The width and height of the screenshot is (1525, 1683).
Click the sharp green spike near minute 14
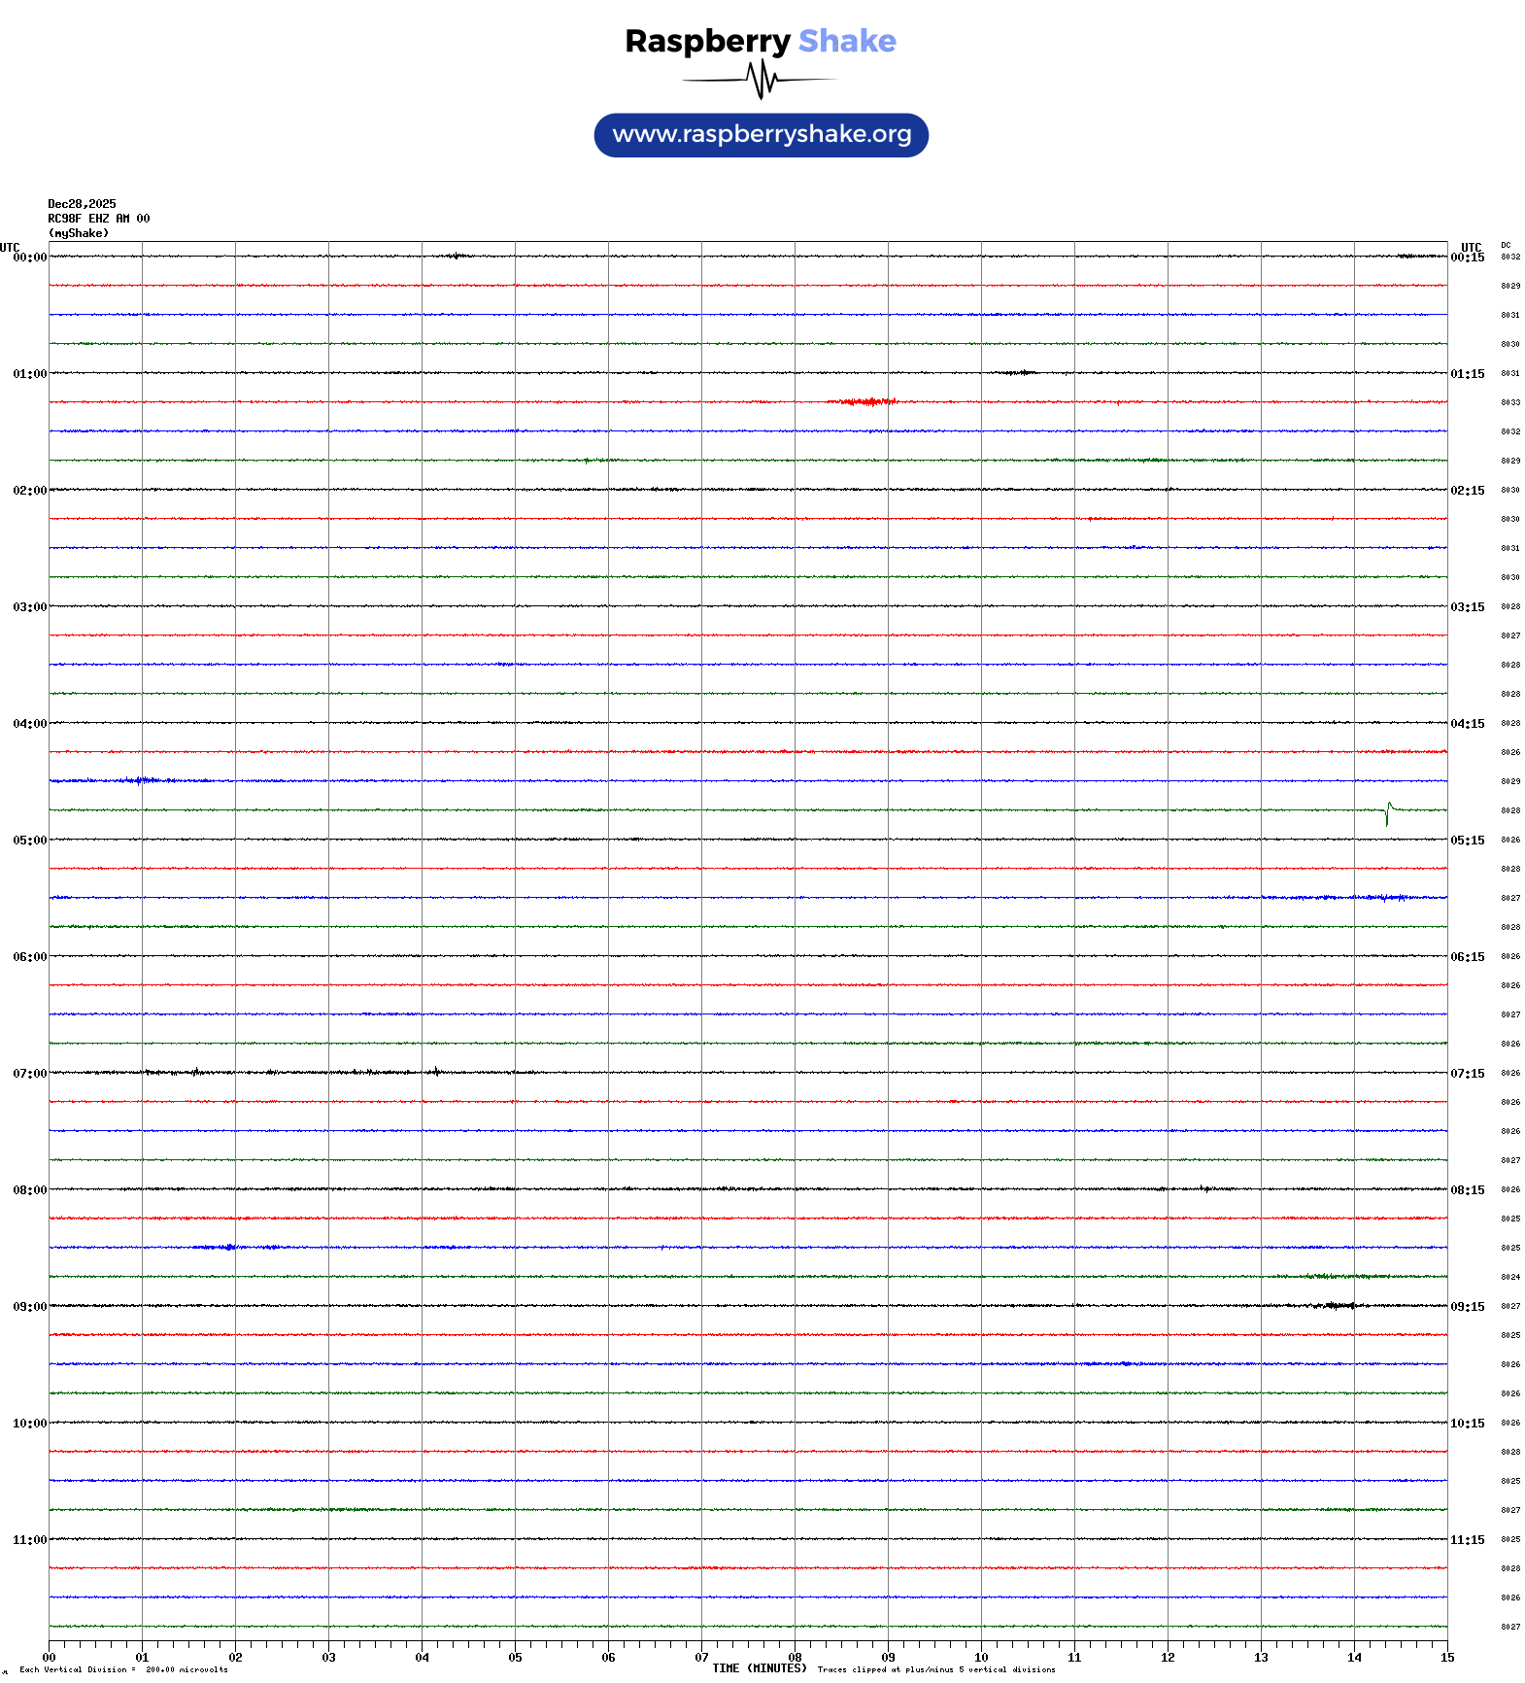click(1388, 812)
